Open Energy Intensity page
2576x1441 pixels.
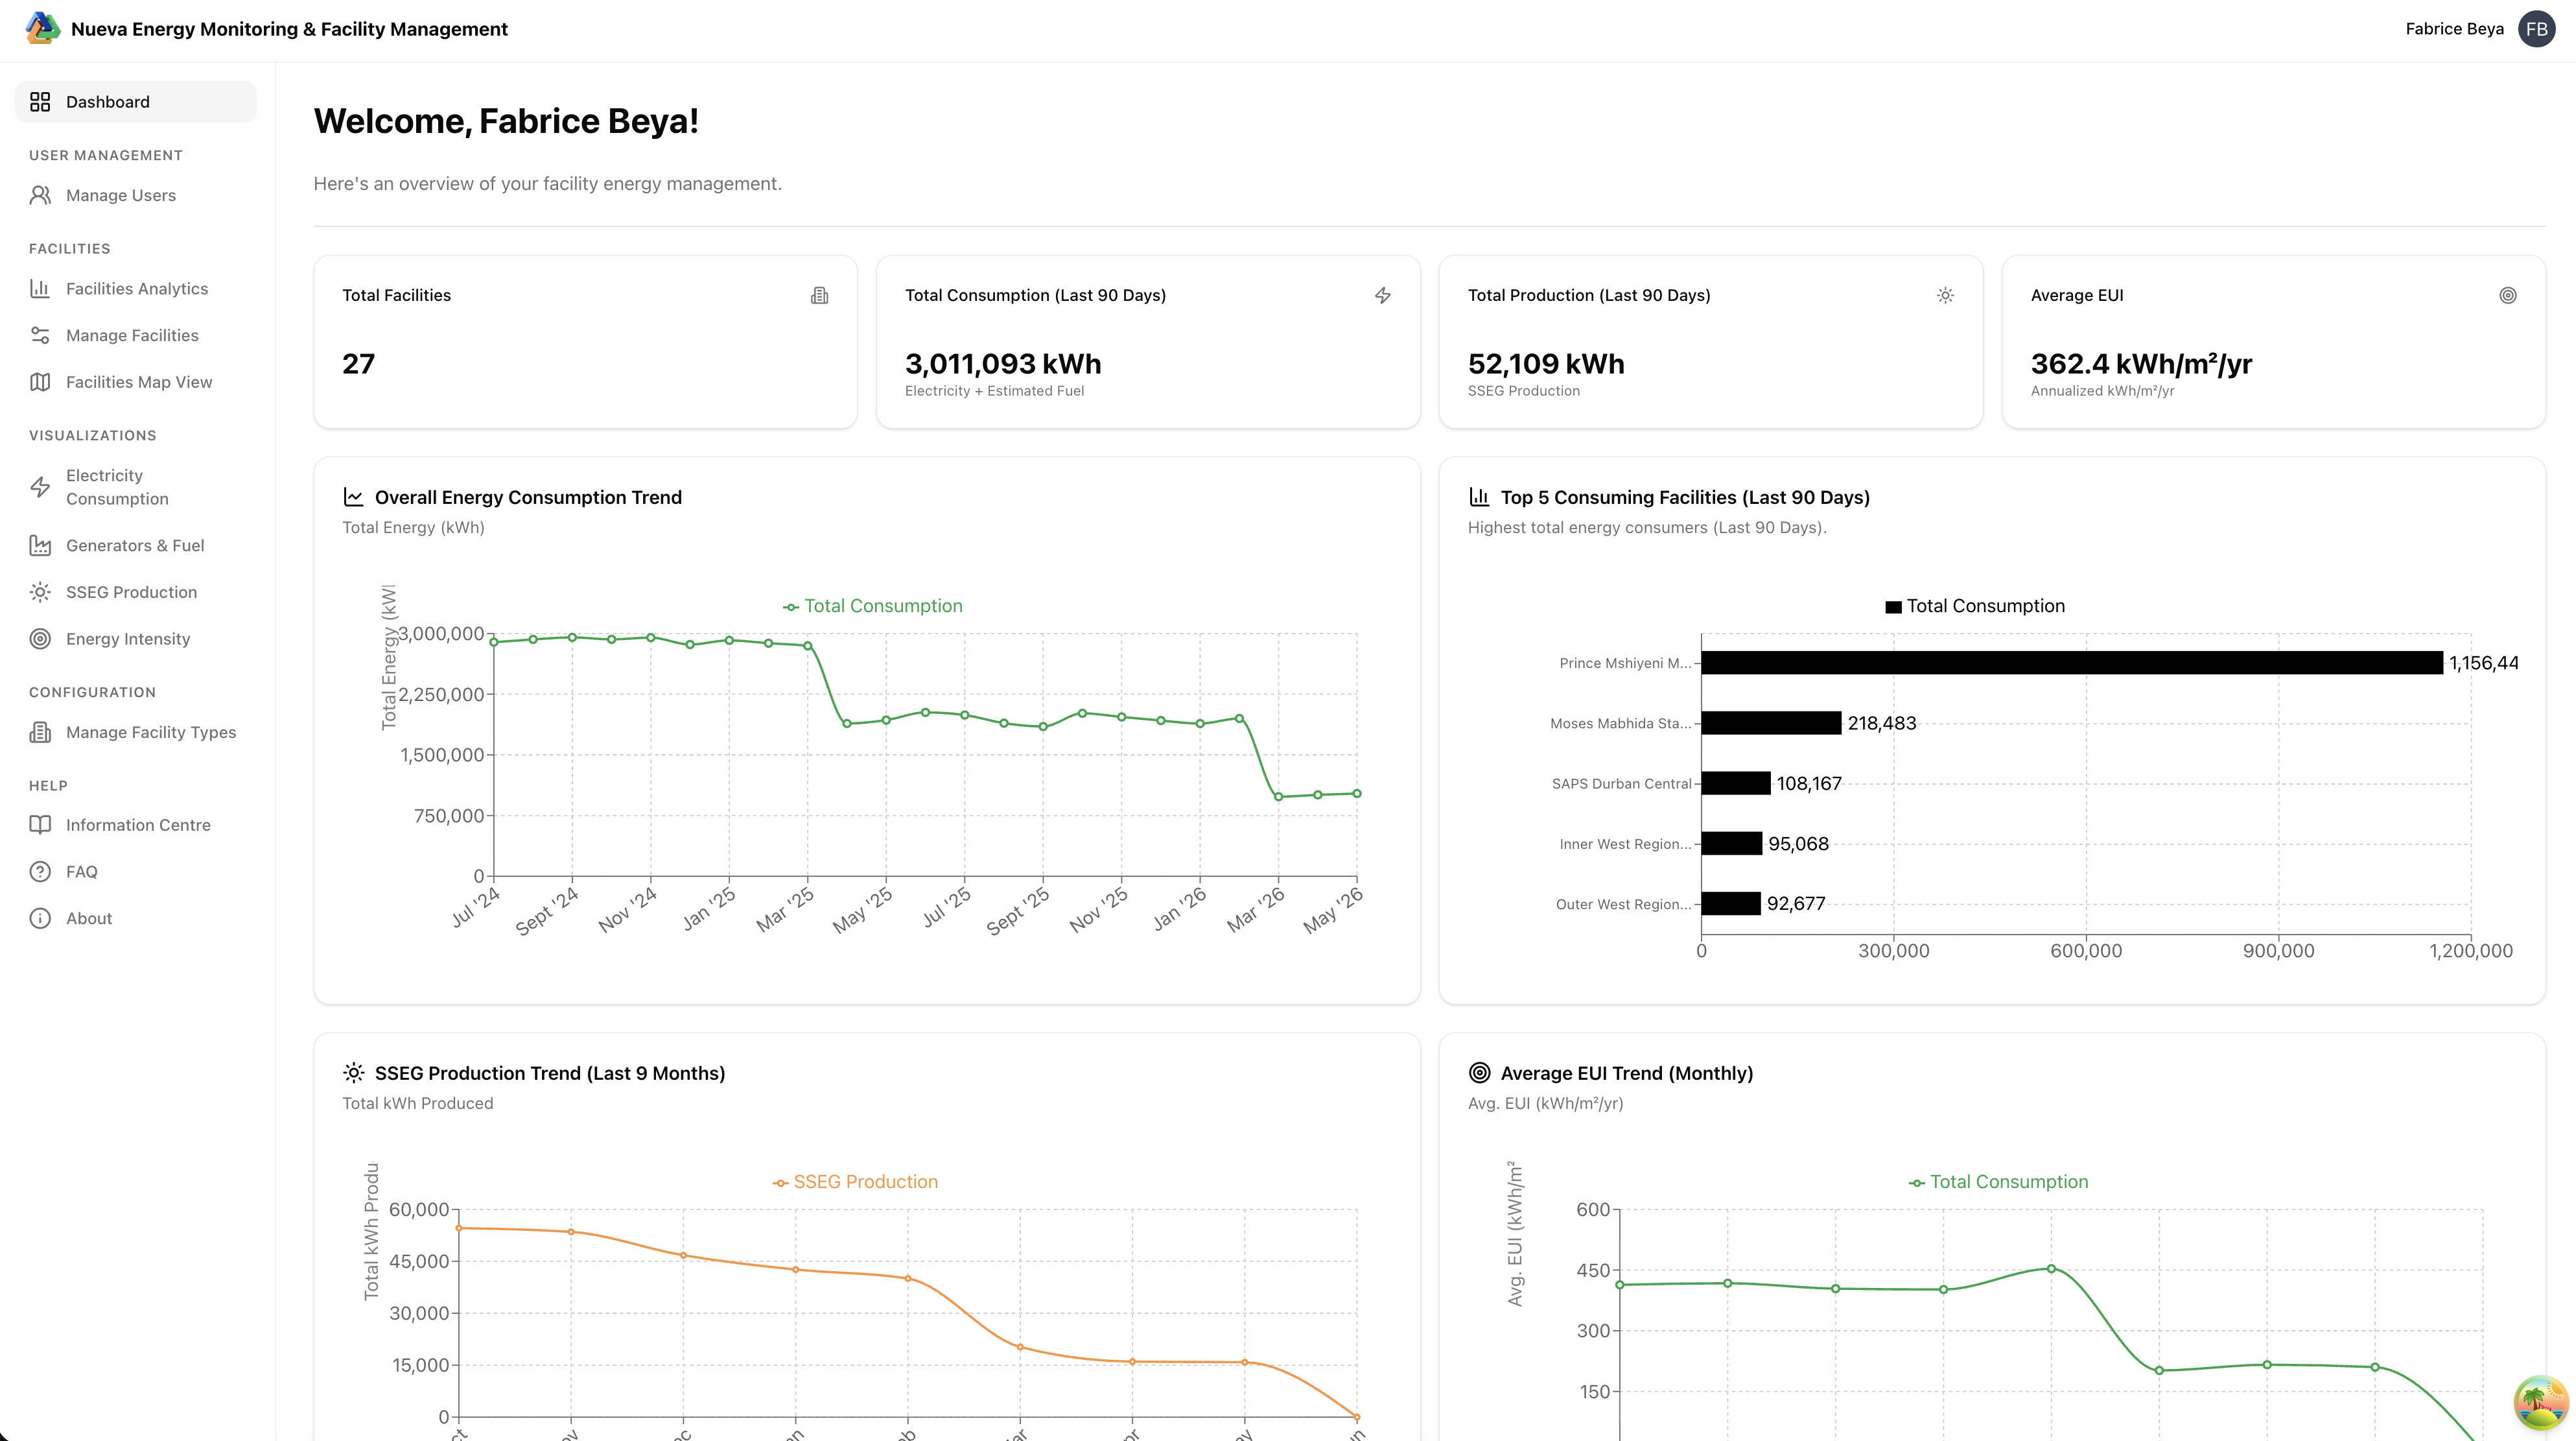[136, 638]
